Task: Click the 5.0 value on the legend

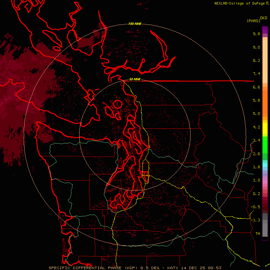Action: [x=256, y=114]
